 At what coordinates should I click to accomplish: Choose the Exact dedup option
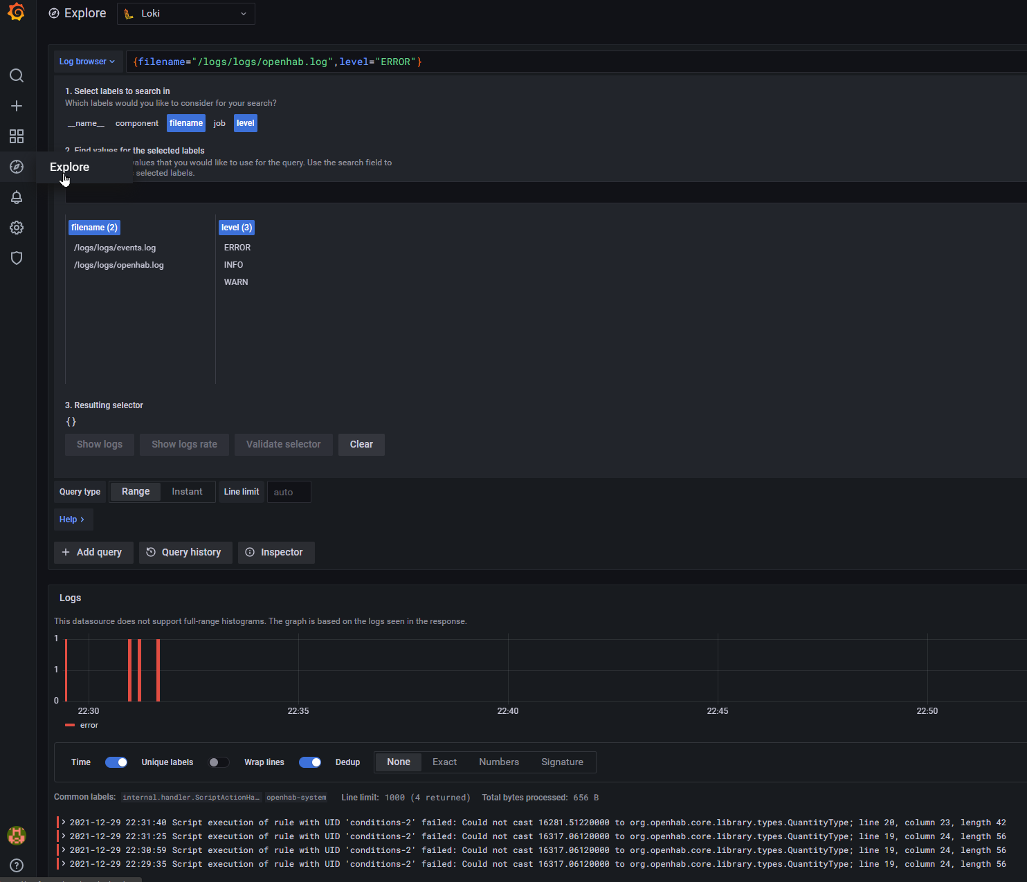[x=444, y=762]
